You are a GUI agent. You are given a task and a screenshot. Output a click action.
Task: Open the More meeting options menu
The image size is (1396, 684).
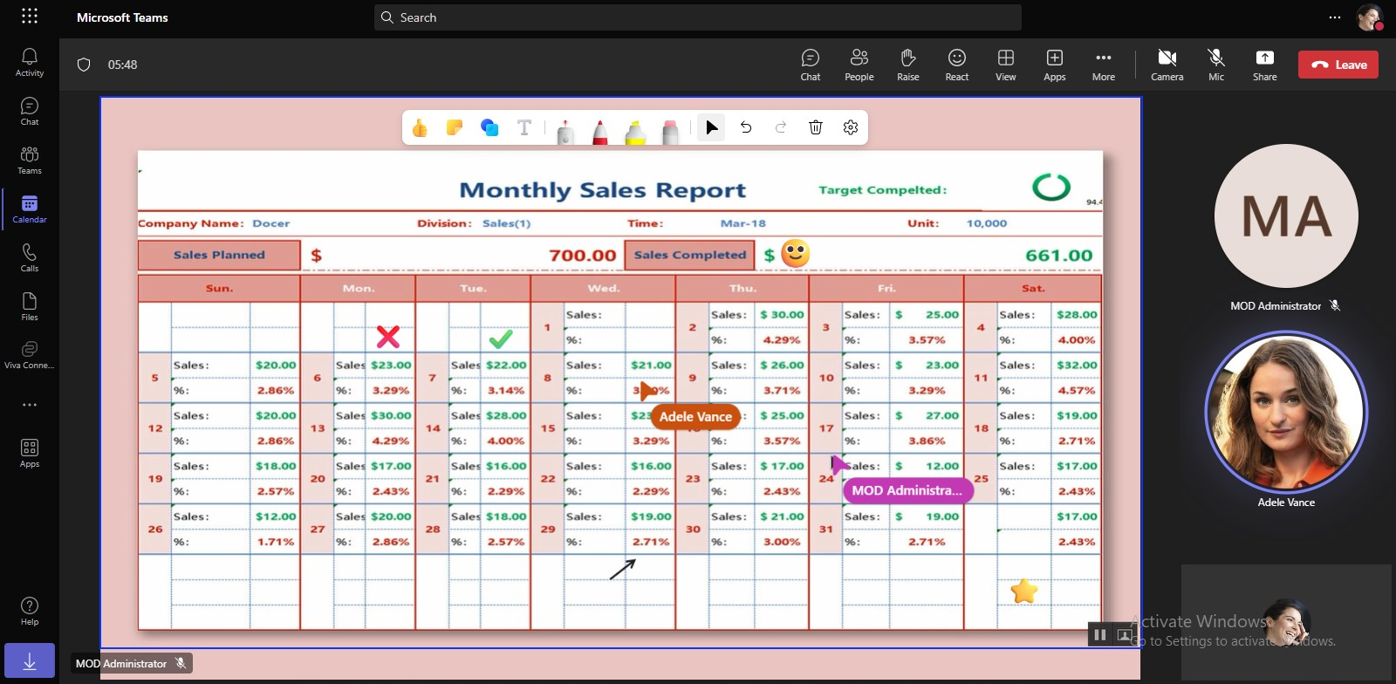pyautogui.click(x=1103, y=65)
